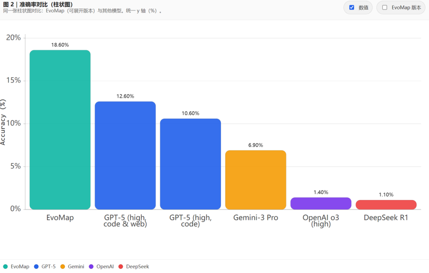The width and height of the screenshot is (429, 273).
Task: Click the Gemini-3 Pro axis label
Action: 255,218
